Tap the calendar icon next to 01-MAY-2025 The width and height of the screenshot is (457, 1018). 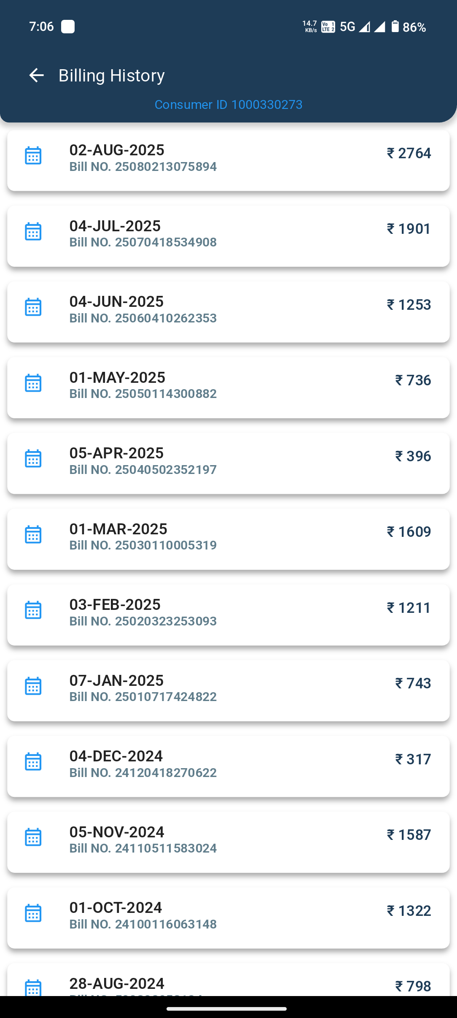(x=33, y=383)
